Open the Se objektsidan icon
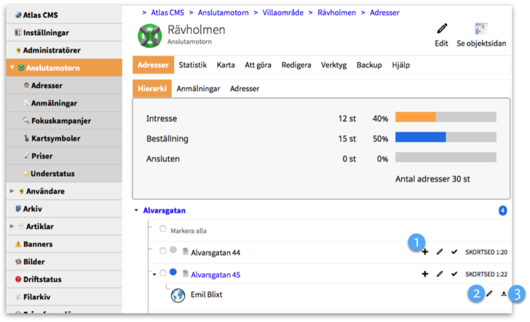This screenshot has height=322, width=530. coord(480,29)
